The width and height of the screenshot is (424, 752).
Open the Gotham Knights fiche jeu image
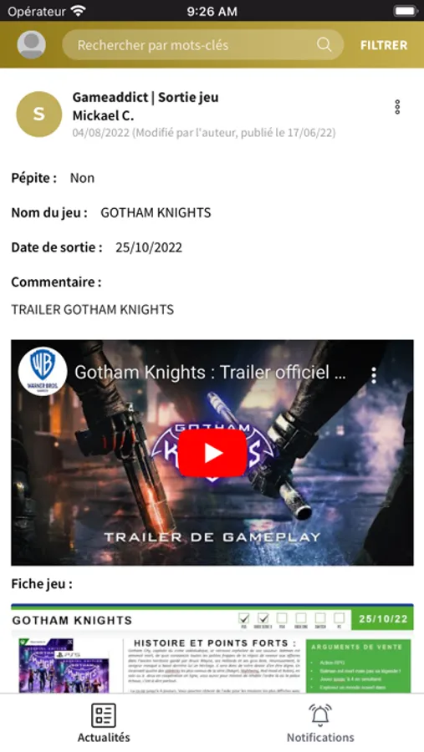click(x=212, y=648)
